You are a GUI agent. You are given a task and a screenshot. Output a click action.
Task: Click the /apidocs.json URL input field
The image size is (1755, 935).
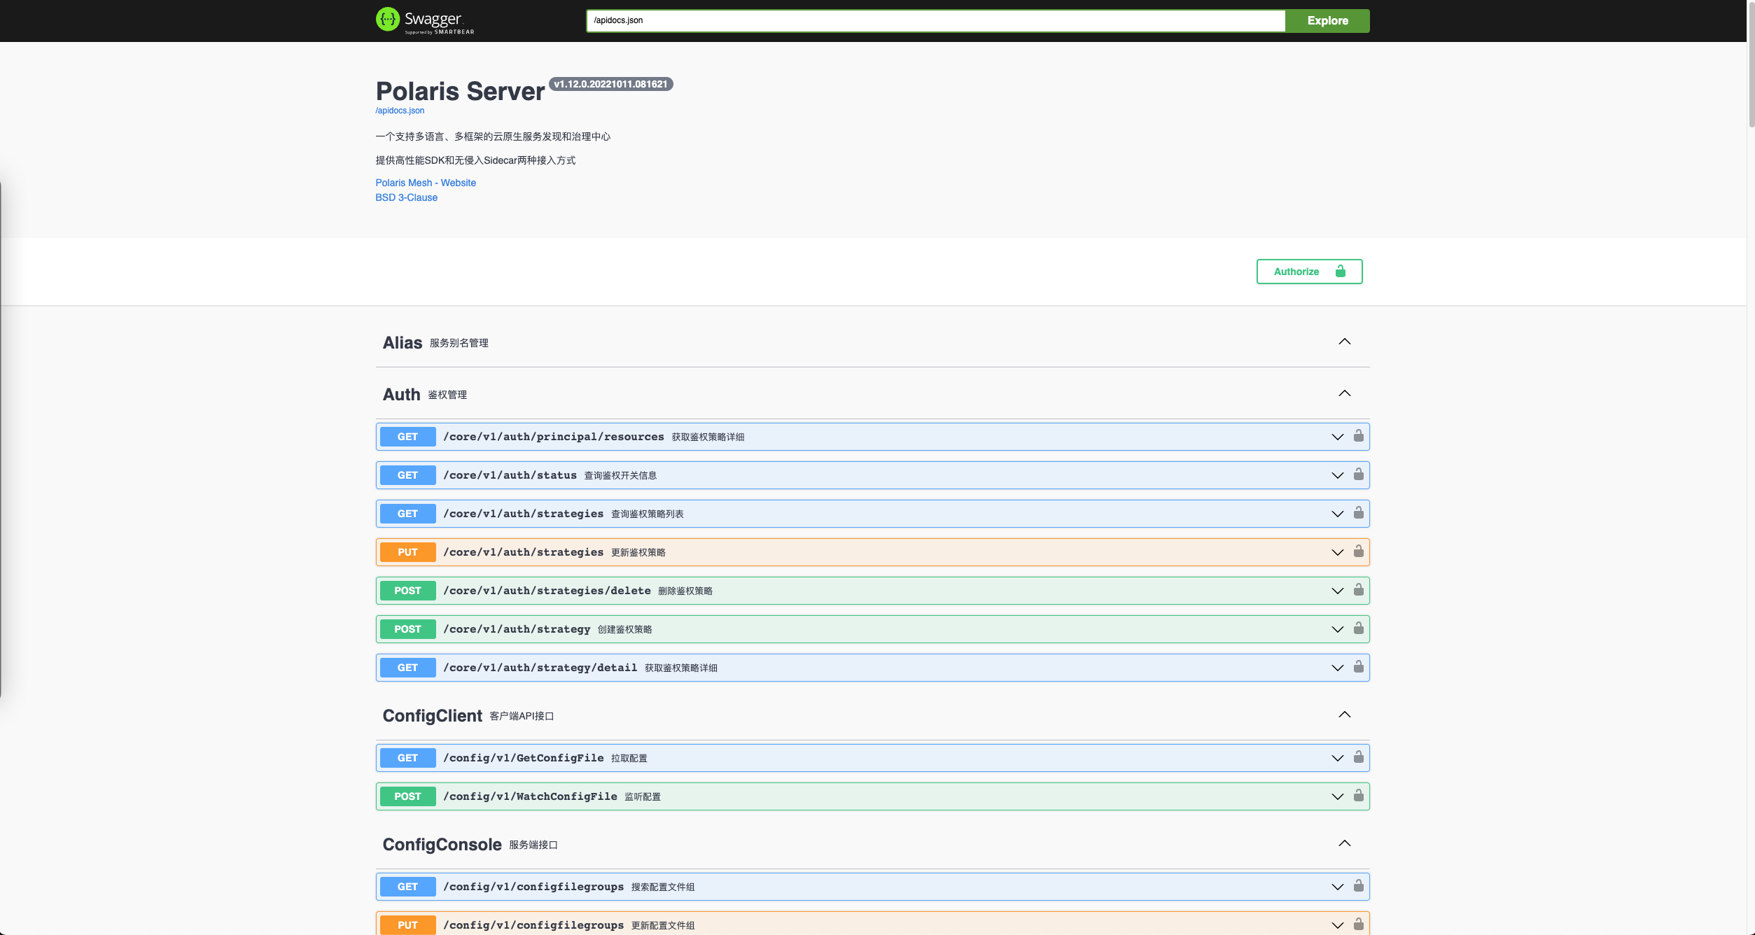935,20
